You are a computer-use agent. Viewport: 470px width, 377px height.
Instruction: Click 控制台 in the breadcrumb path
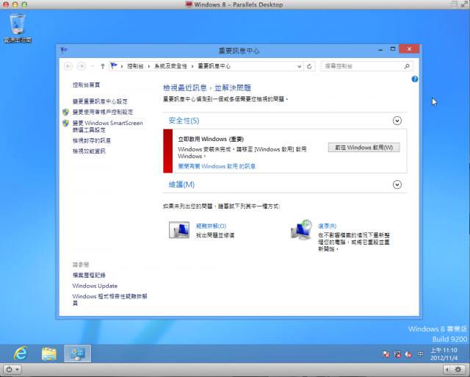click(135, 66)
